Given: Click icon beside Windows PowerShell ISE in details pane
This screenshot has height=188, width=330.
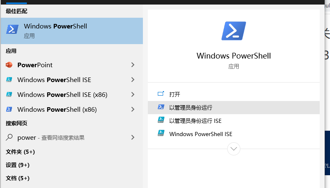Looking at the screenshot, I should (x=161, y=133).
